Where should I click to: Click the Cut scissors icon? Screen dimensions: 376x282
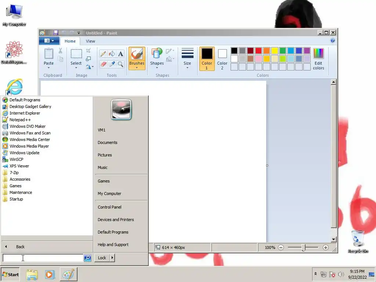(x=61, y=51)
